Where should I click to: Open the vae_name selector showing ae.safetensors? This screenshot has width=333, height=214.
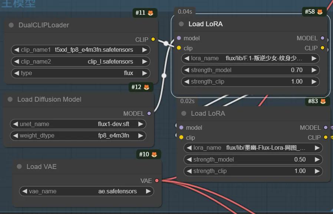86,191
